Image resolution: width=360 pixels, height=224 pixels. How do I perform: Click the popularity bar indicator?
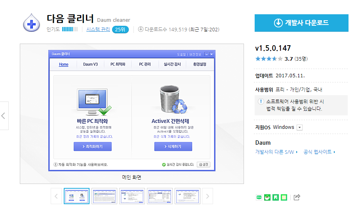[x=70, y=29]
